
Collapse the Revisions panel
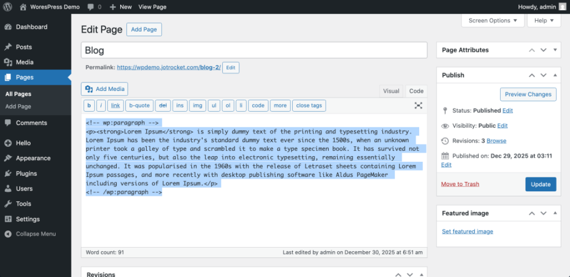click(x=422, y=275)
